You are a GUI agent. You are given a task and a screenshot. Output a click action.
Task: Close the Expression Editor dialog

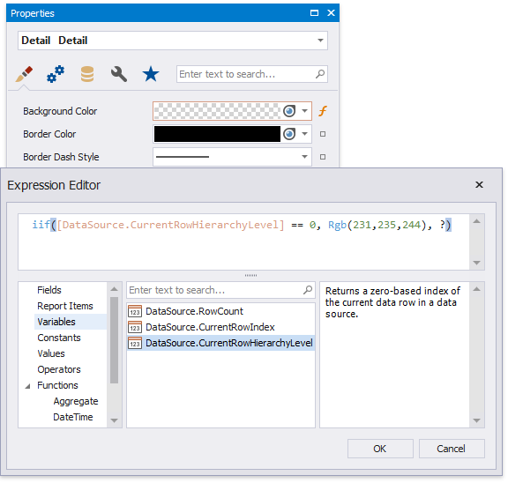(x=479, y=185)
